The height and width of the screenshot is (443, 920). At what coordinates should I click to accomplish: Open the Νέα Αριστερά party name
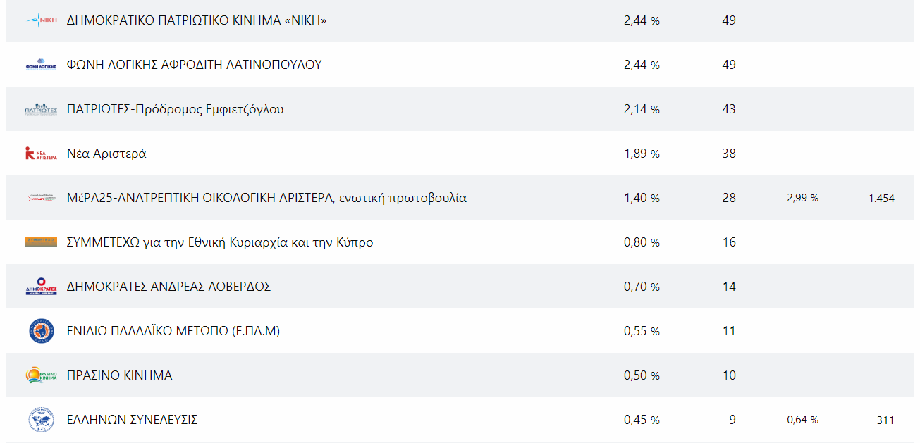click(106, 154)
